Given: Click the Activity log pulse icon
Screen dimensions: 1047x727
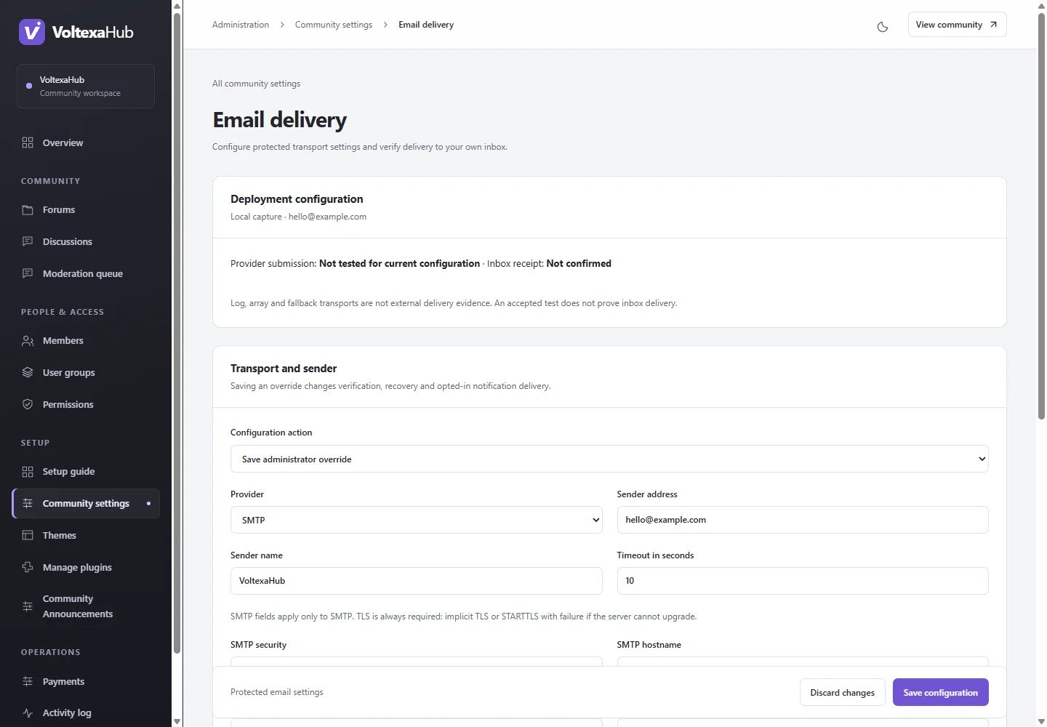Looking at the screenshot, I should pos(28,713).
